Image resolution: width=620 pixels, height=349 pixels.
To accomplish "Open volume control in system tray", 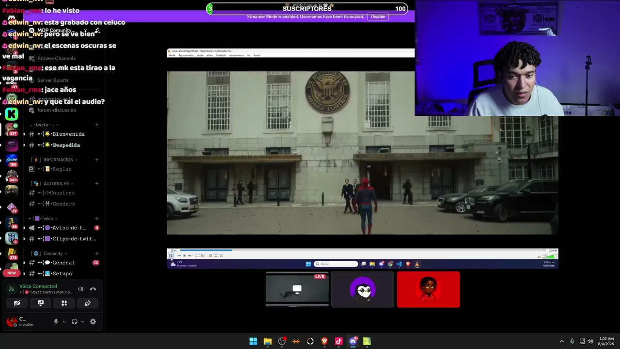I will tap(590, 341).
